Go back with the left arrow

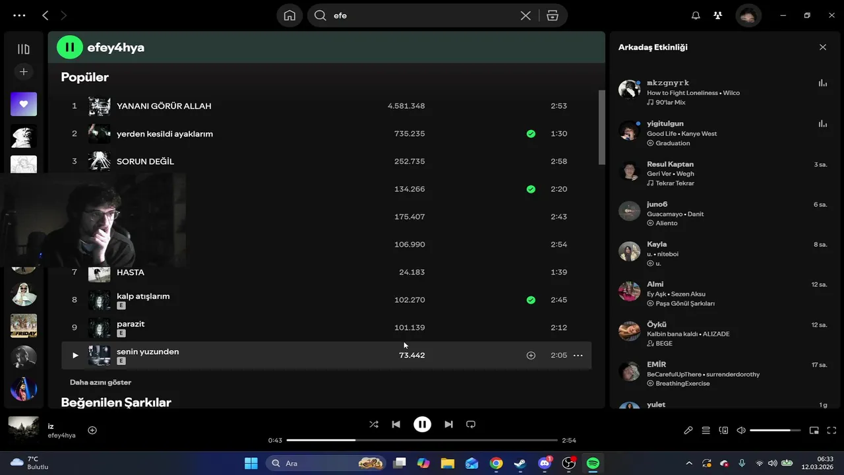[45, 15]
